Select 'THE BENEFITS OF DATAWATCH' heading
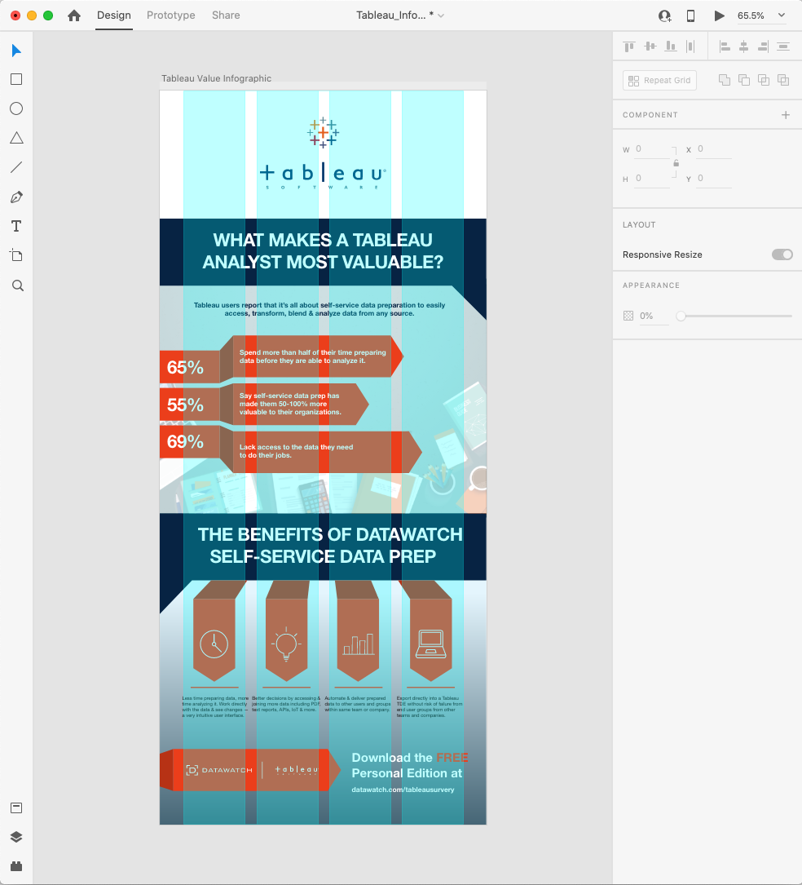Viewport: 802px width, 885px height. point(330,546)
